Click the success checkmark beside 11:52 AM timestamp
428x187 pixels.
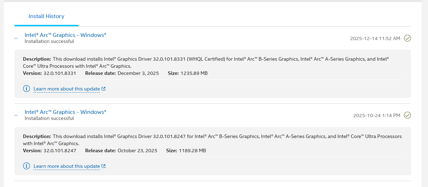click(x=407, y=38)
